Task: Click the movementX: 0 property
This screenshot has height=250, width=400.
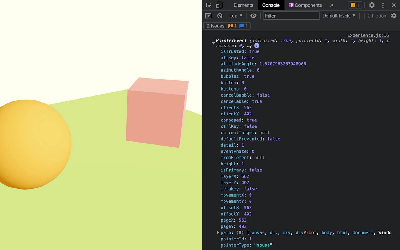Action: 236,195
